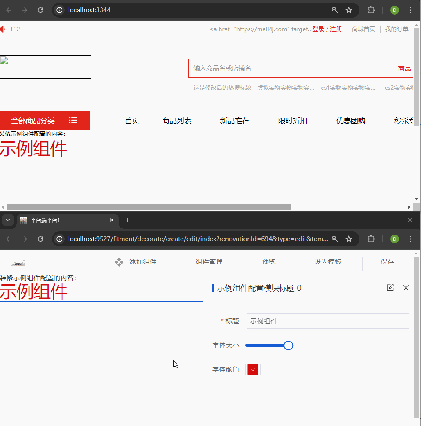Click the site information icon before localhost:9527

pyautogui.click(x=59, y=239)
